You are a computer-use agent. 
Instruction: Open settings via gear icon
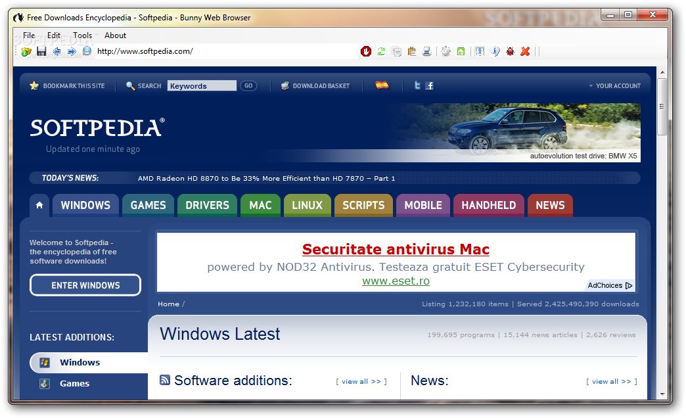click(446, 52)
